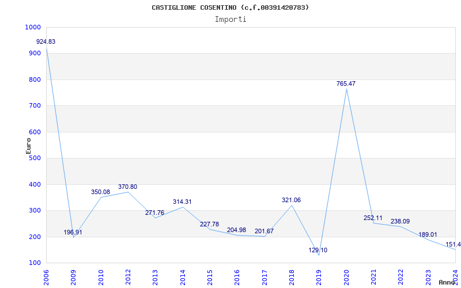Image resolution: width=461 pixels, height=288 pixels.
Task: Click the 2018 x-axis year label
Action: (x=292, y=278)
